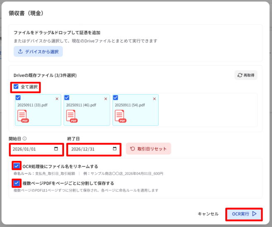
Task: Click the Driveの既存ファイル (3/3件選択) heading
Action: 45,75
